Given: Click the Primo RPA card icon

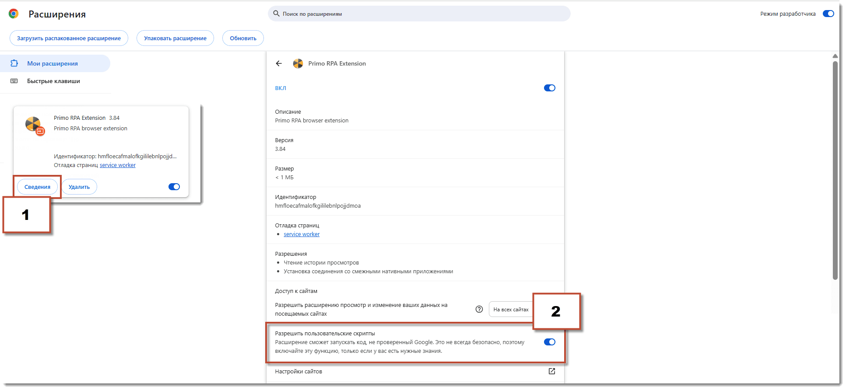Looking at the screenshot, I should click(x=34, y=125).
